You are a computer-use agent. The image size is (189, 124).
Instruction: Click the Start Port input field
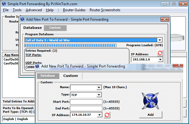[x=86, y=102]
